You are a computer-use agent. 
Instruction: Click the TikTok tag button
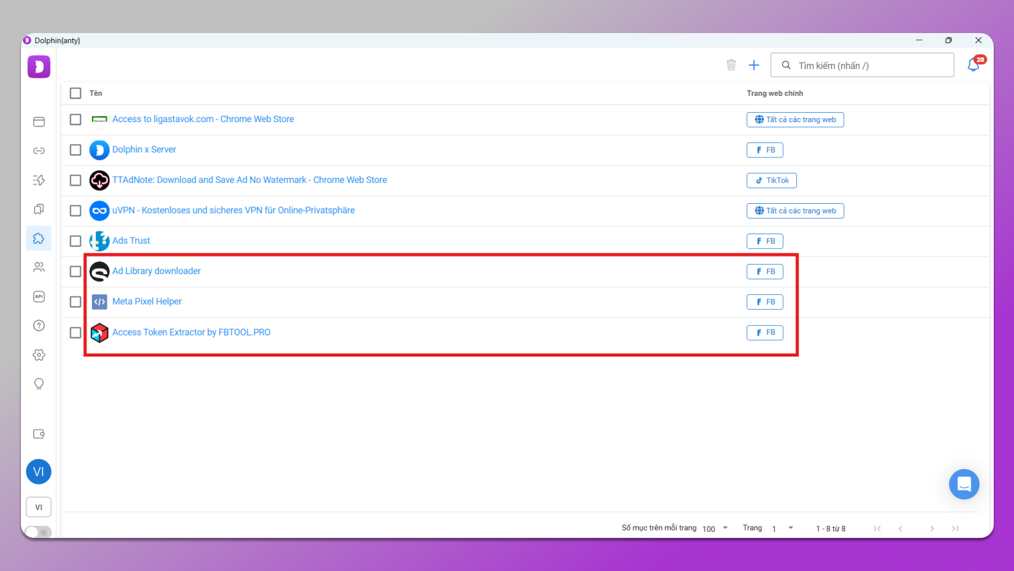771,180
